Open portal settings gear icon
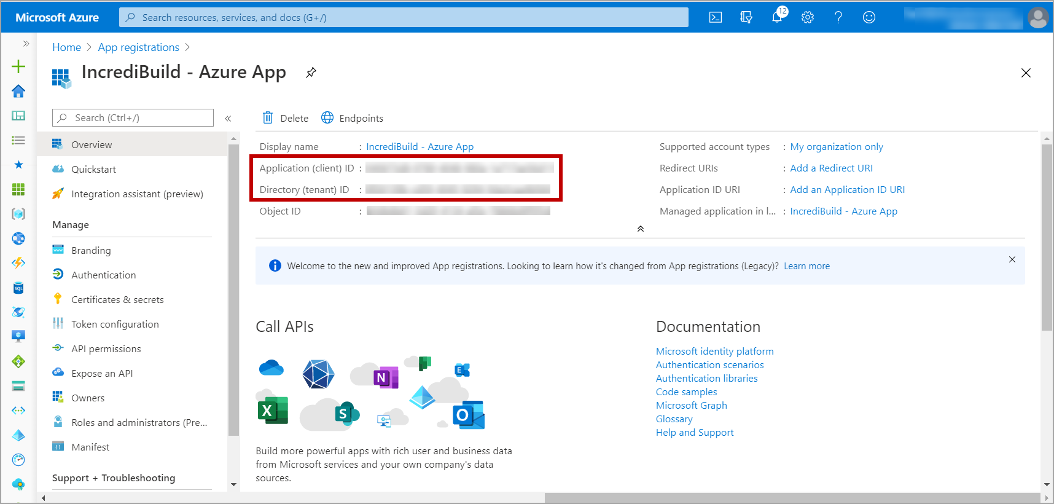The width and height of the screenshot is (1054, 504). tap(808, 17)
